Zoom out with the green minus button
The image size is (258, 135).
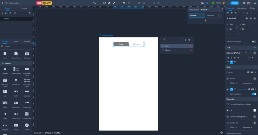coord(213,3)
